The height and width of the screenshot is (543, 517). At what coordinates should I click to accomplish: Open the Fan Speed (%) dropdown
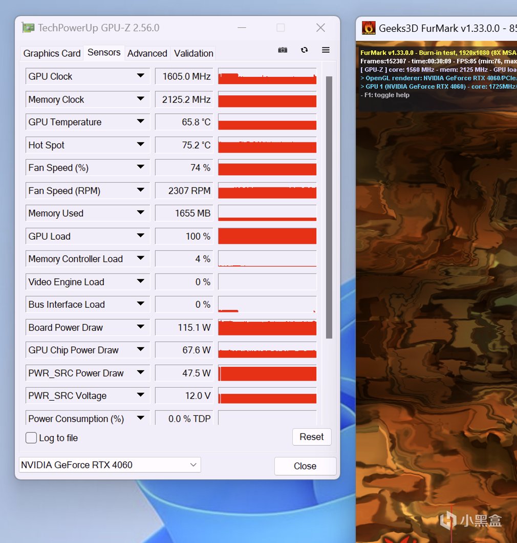[140, 168]
